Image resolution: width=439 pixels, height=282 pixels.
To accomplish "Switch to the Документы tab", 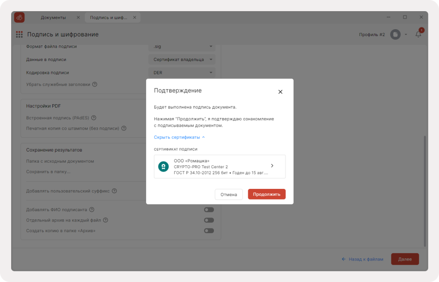I will click(53, 17).
